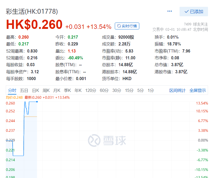
Task: Click 总股本 value 14.88亿
Action: tap(126, 65)
